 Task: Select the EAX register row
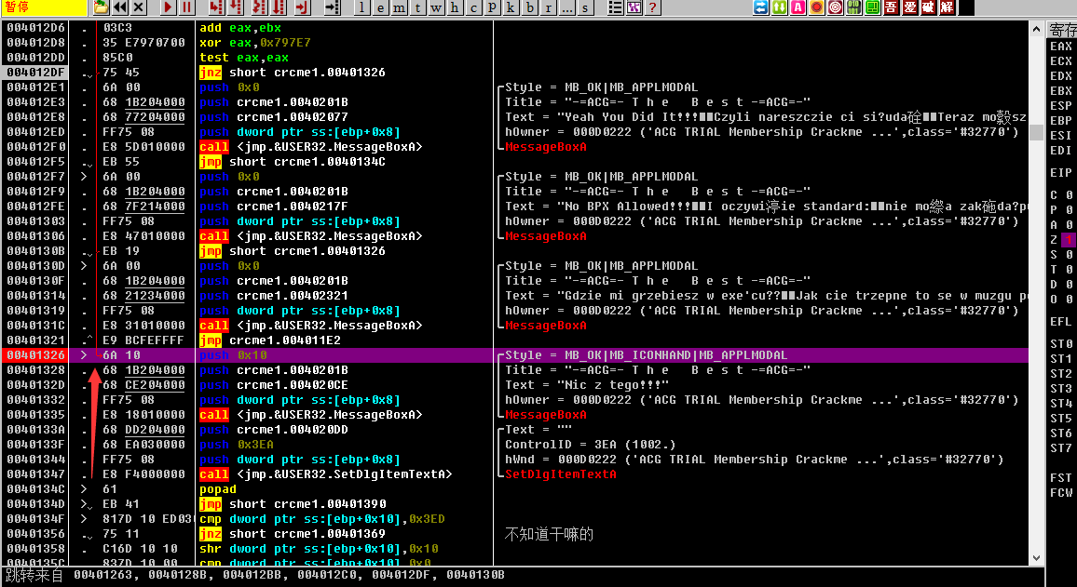[1062, 46]
